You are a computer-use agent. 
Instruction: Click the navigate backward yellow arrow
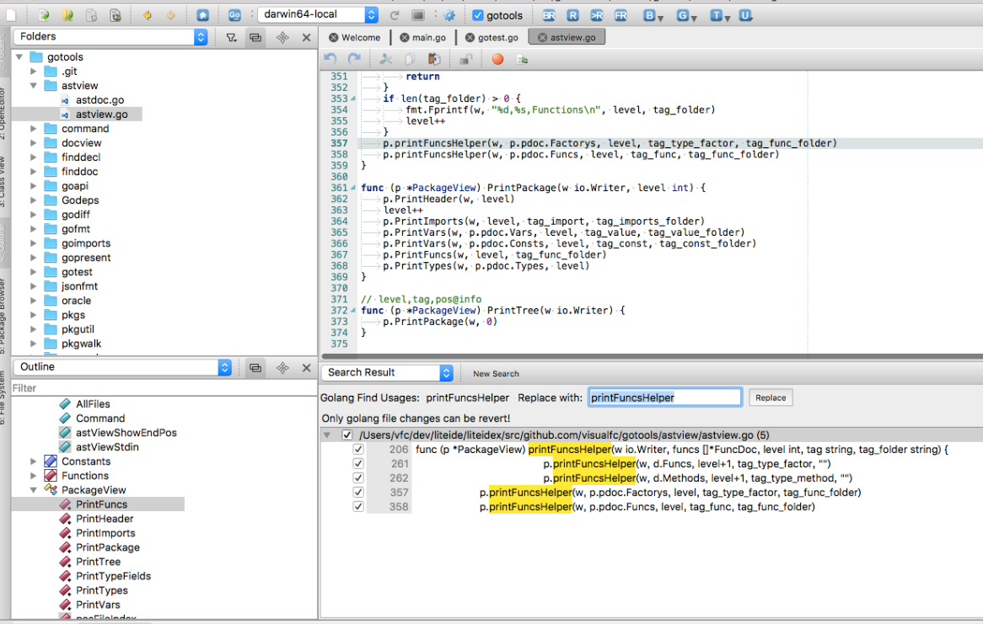[x=148, y=15]
